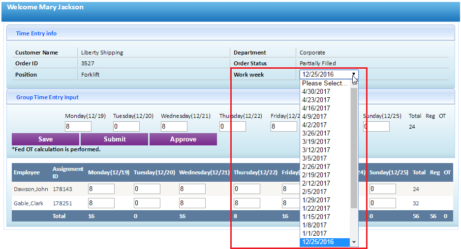Select 2/19/2017 work week option
The image size is (461, 249).
(x=325, y=175)
